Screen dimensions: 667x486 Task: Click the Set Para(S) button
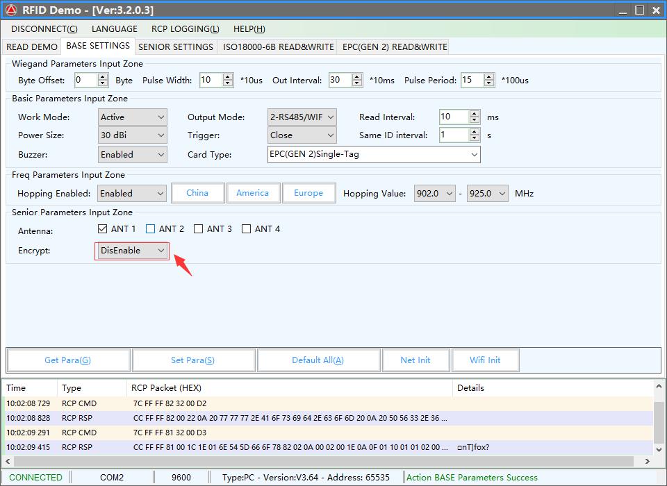tap(192, 360)
